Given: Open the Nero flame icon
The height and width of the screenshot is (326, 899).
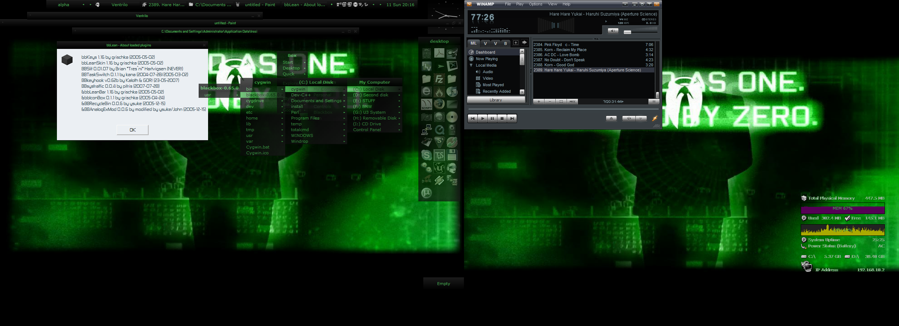Looking at the screenshot, I should tap(439, 92).
